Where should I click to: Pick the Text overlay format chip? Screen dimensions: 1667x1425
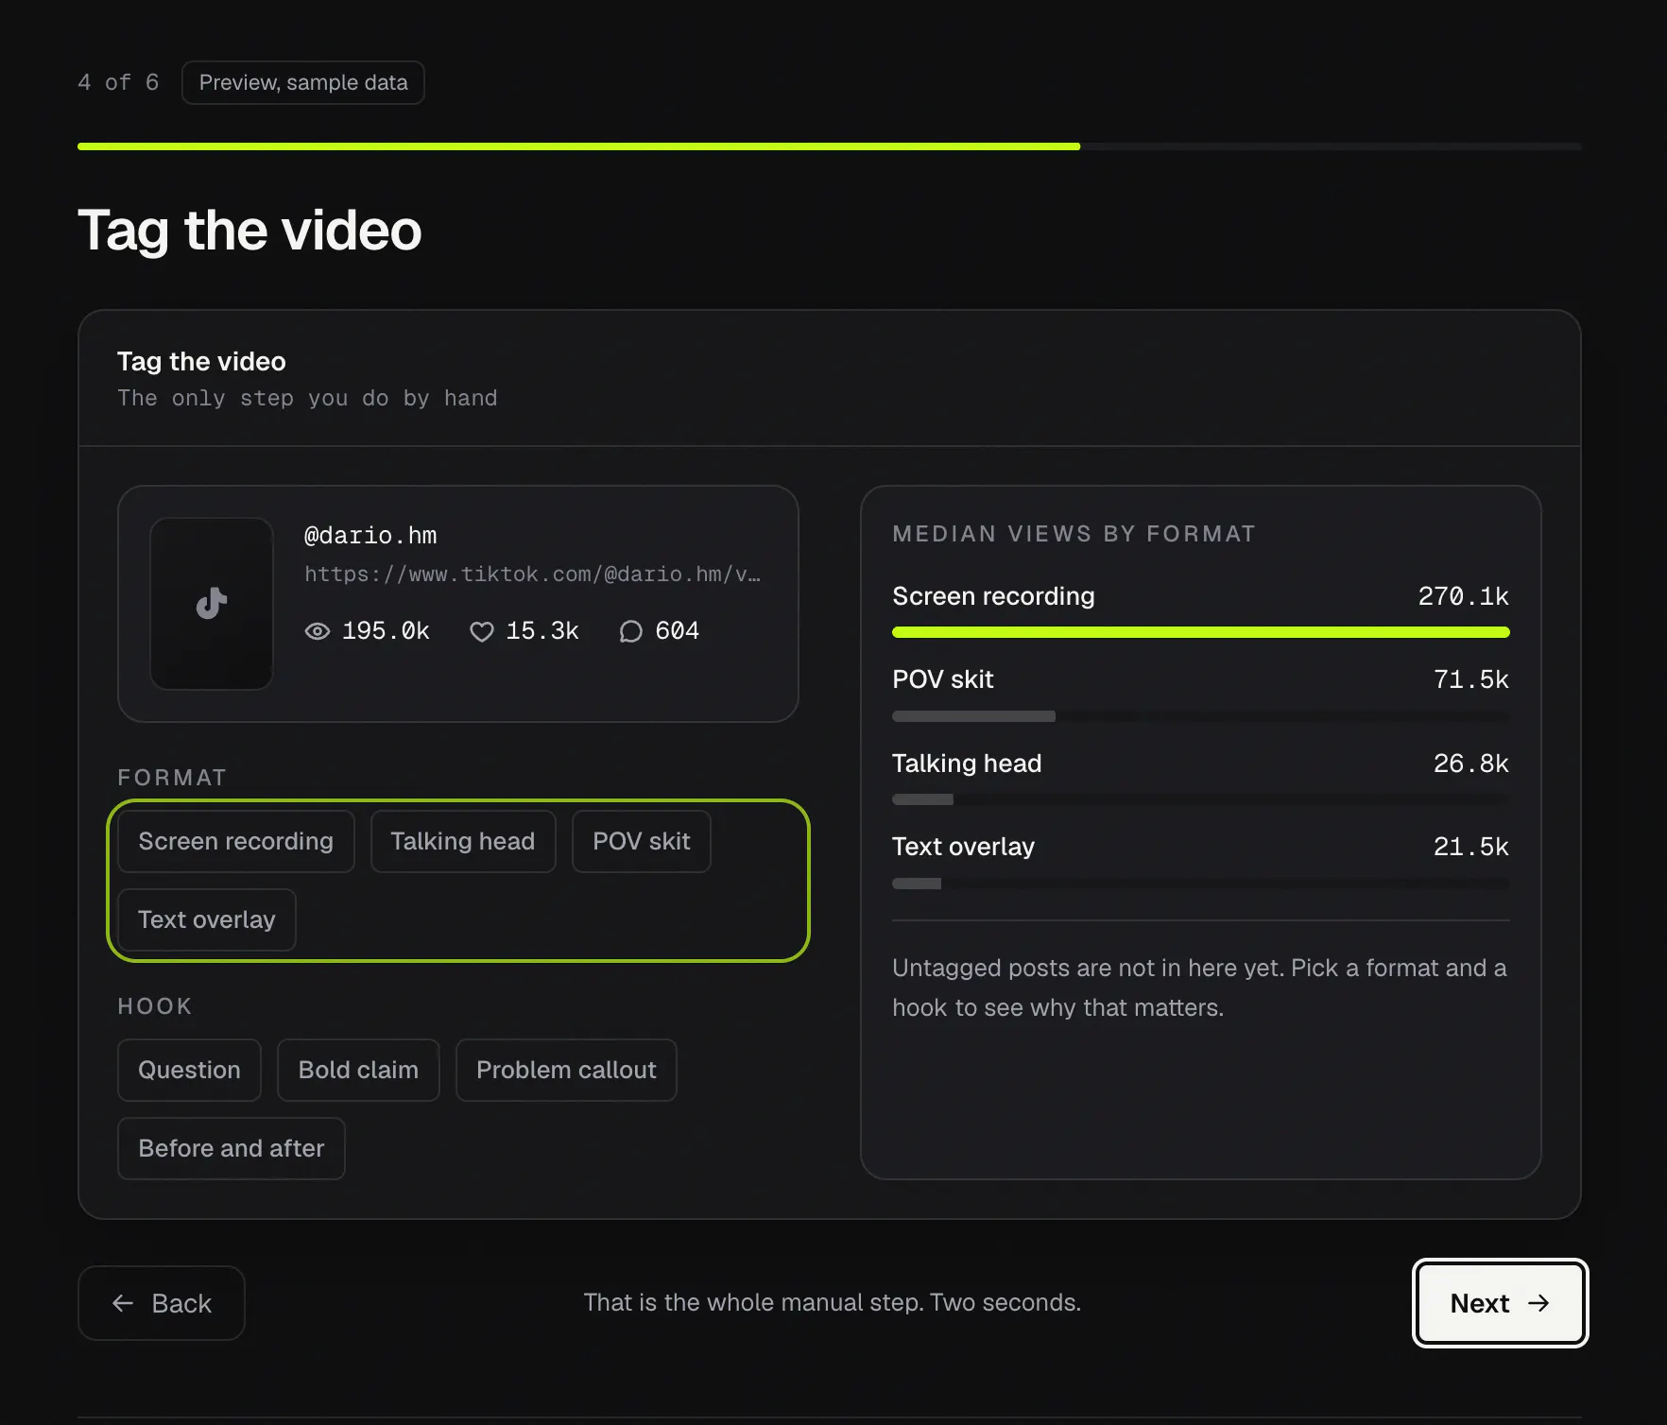[x=207, y=919]
